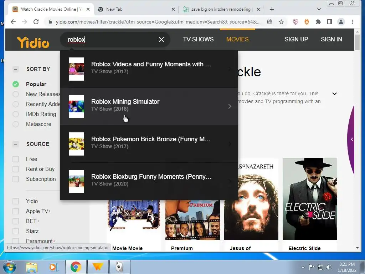
Task: Launch media player from taskbar
Action: tap(53, 267)
